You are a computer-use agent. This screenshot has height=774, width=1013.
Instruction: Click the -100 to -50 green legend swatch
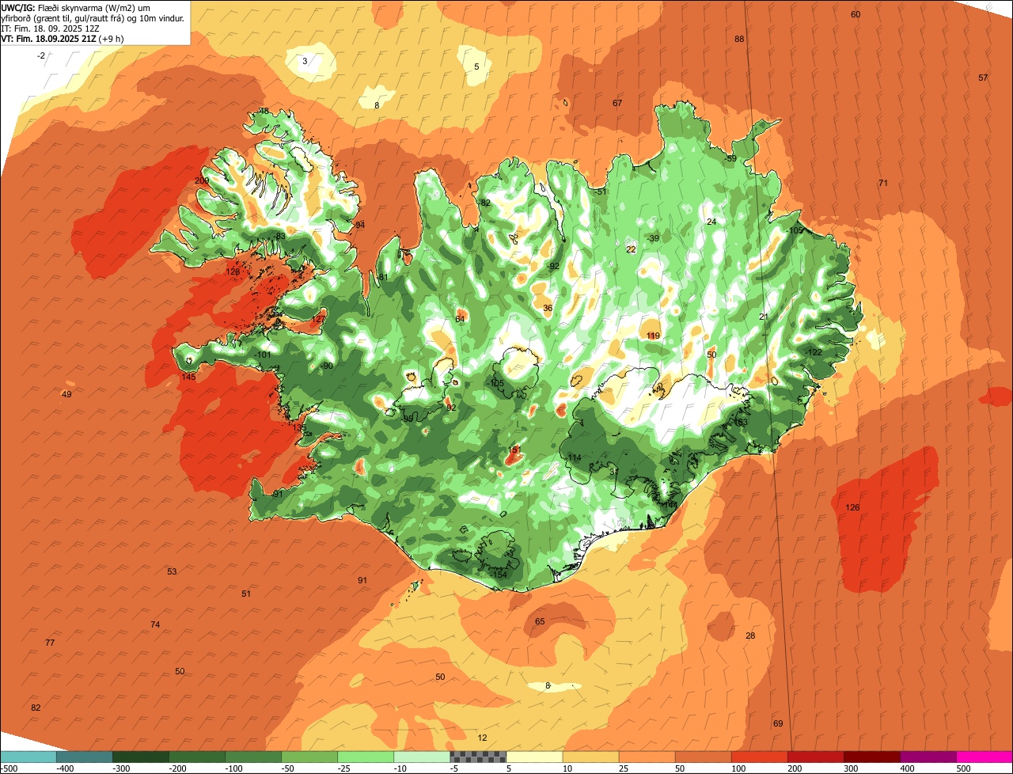pos(253,757)
